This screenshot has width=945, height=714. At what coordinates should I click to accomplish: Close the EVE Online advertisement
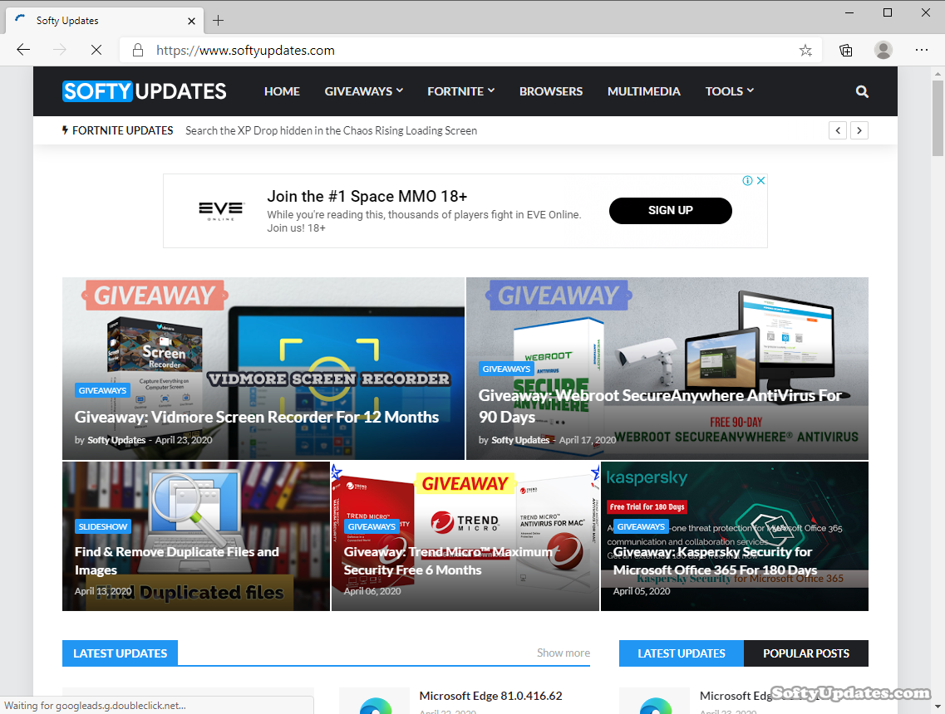point(760,181)
